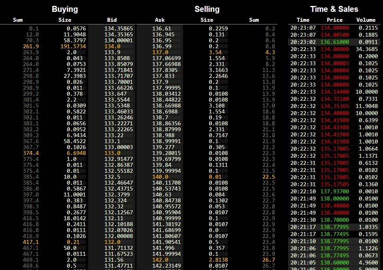Select bid price 132.91477
The height and width of the screenshot is (270, 383).
tap(119, 159)
